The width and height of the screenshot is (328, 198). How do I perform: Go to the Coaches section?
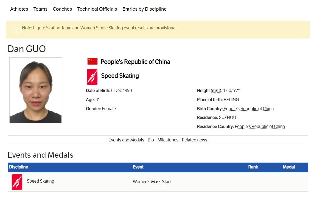[62, 9]
